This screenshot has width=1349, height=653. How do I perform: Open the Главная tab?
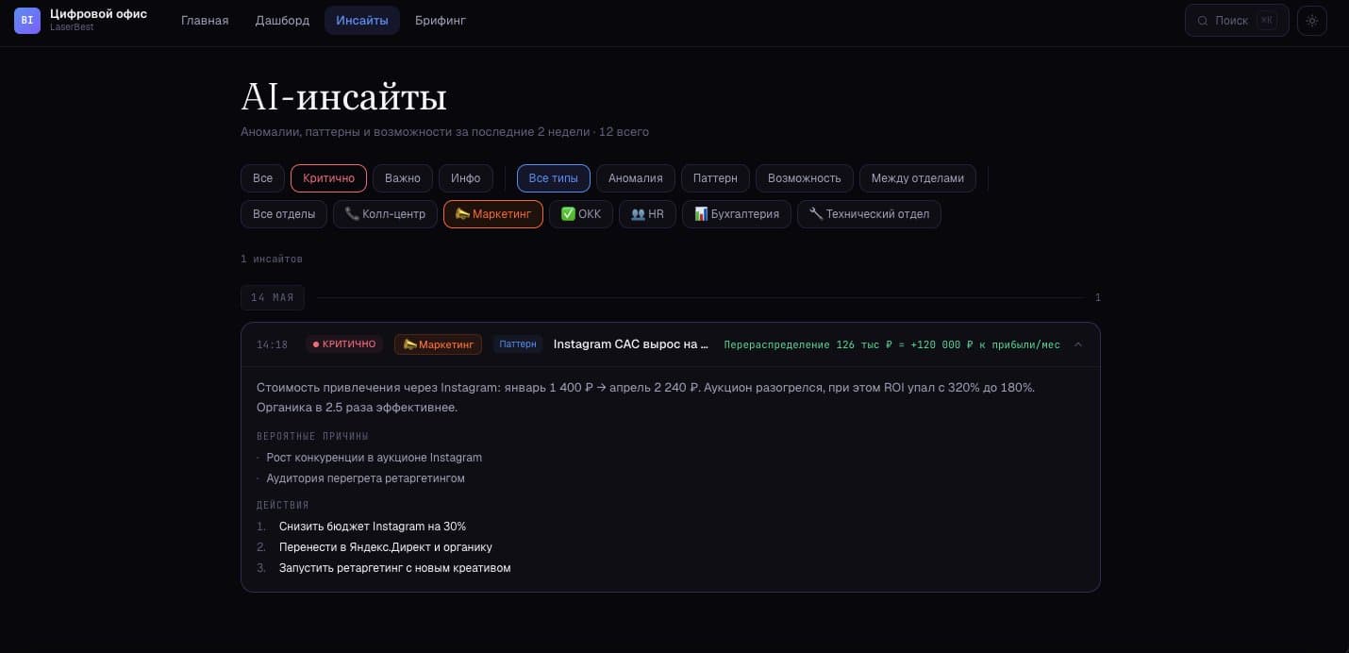pyautogui.click(x=205, y=20)
